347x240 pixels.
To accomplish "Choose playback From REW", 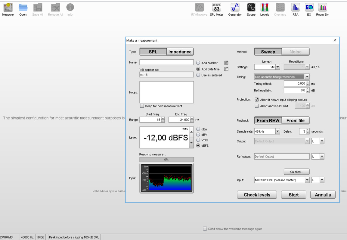I will (268, 120).
